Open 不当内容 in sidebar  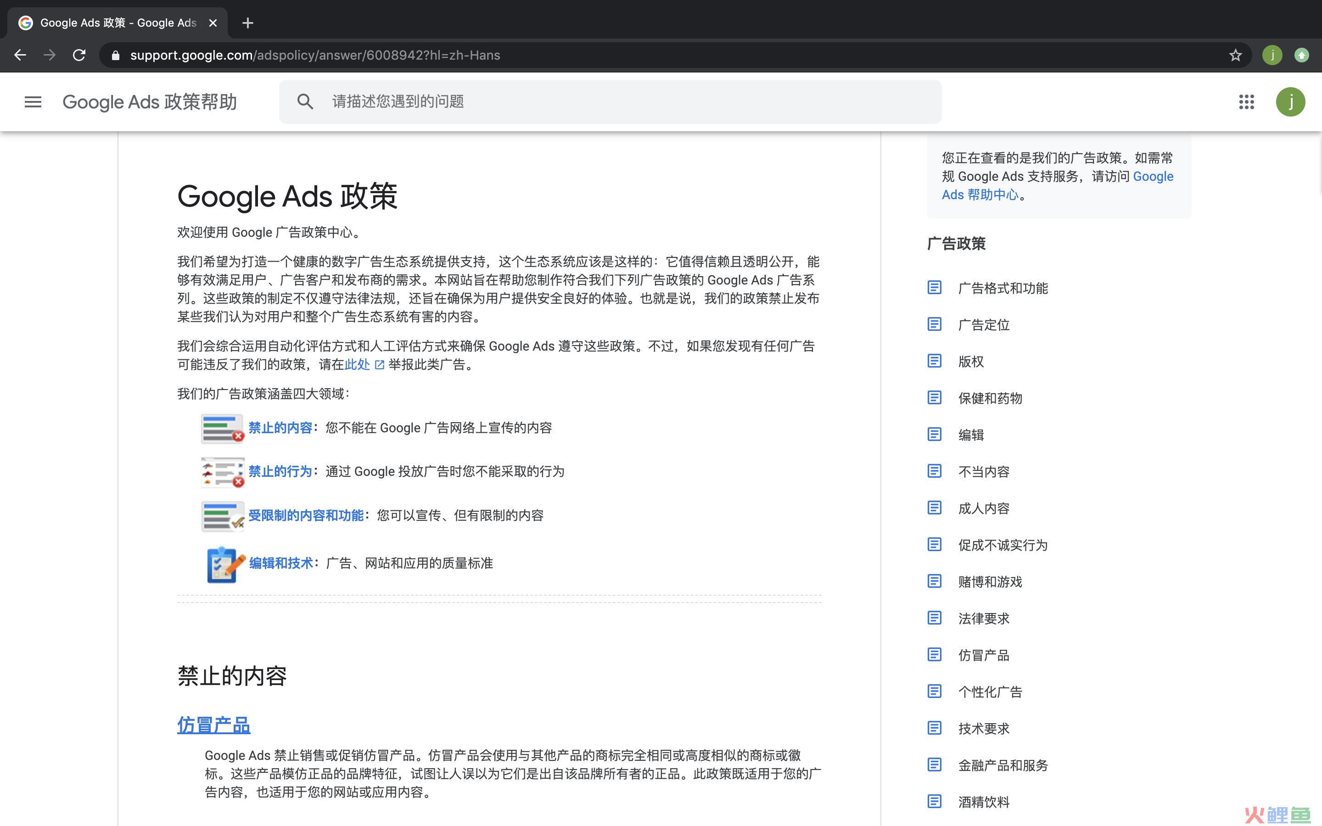tap(984, 471)
